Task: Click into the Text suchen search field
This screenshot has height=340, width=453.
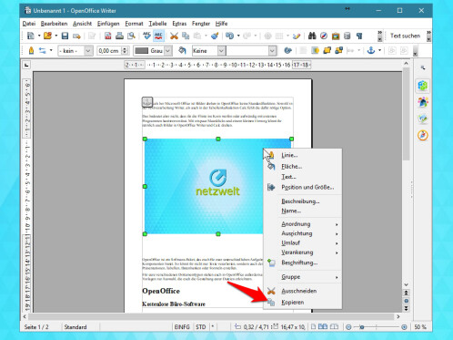Action: [405, 36]
